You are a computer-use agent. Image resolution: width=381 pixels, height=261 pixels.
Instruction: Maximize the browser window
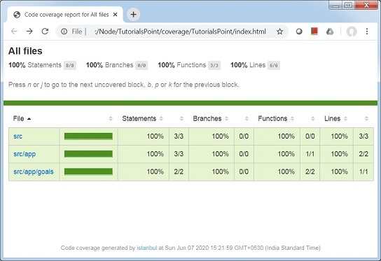click(x=348, y=5)
